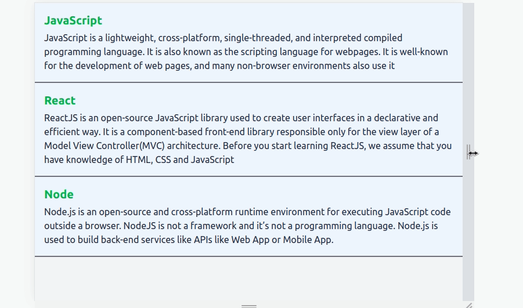Click the ReactJS description paragraph
Screen dimensions: 523x308
click(x=248, y=139)
